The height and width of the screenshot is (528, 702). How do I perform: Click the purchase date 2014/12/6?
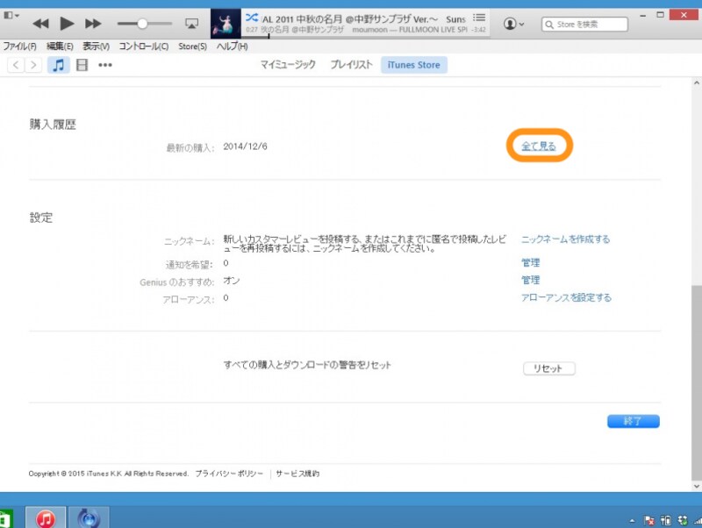tap(245, 146)
